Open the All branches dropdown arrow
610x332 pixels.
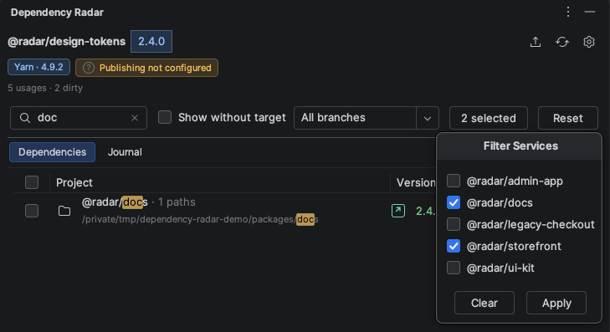tap(428, 118)
